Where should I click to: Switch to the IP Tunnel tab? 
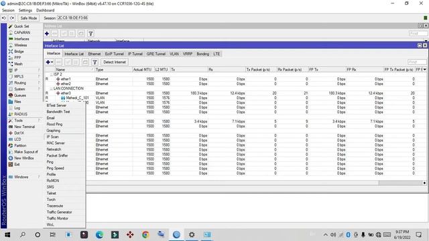[135, 54]
